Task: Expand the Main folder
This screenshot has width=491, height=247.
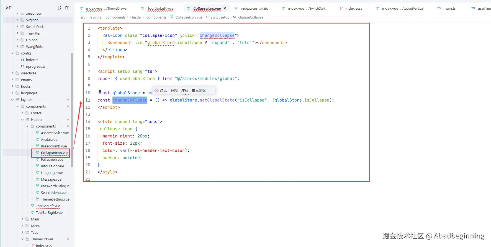Action: (x=22, y=219)
